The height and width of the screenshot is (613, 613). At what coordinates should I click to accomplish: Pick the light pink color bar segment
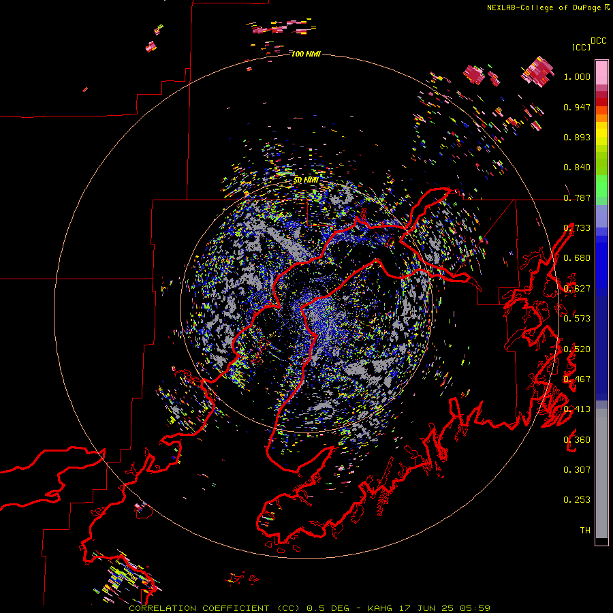[601, 72]
